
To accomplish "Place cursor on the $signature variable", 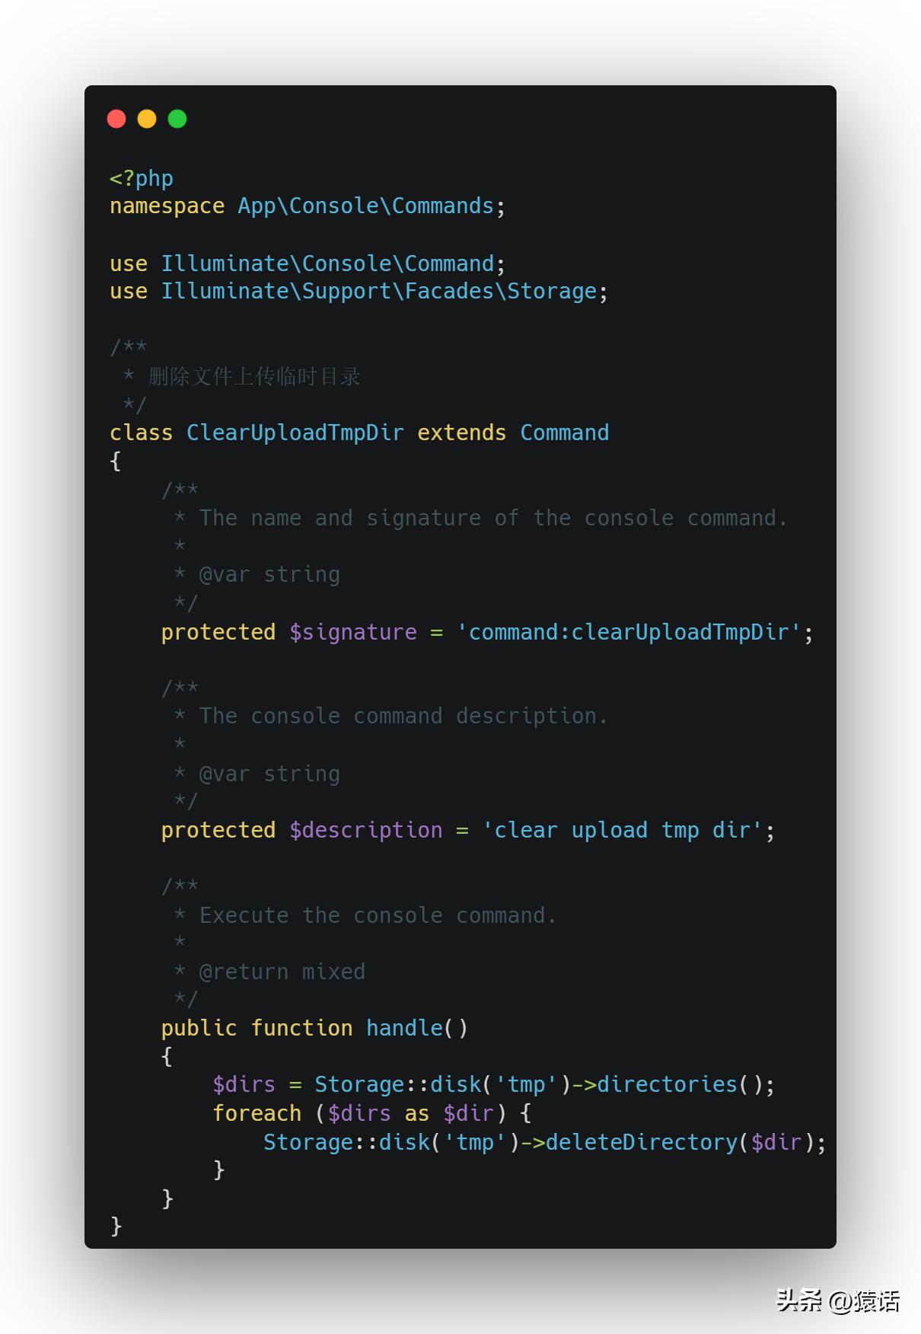I will [353, 632].
